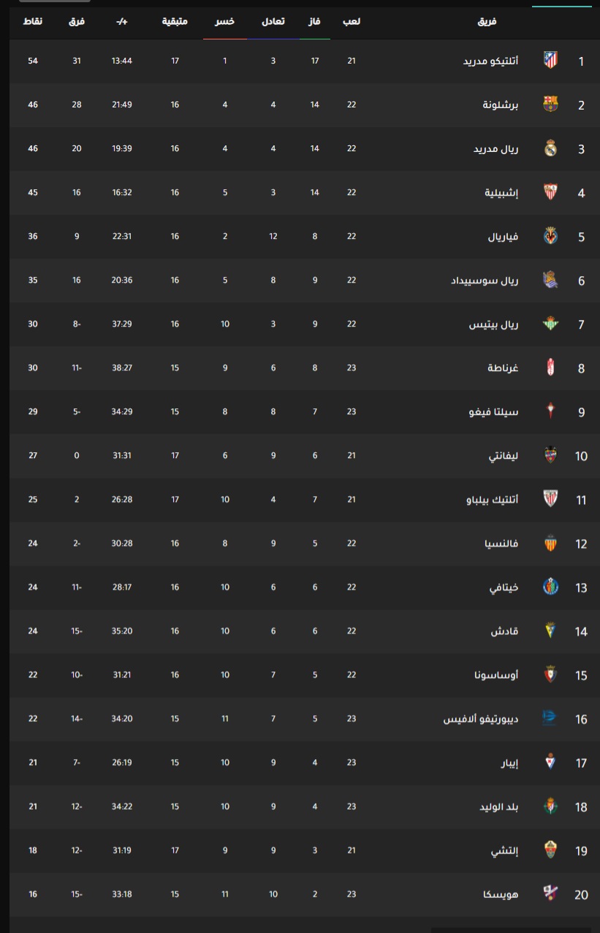Screen dimensions: 600x933
Task: Sort table by نقاط column header
Action: pyautogui.click(x=33, y=21)
